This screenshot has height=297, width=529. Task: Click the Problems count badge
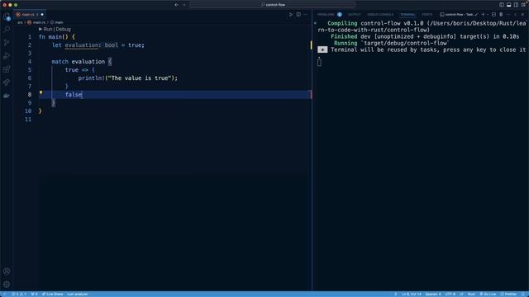pyautogui.click(x=340, y=15)
